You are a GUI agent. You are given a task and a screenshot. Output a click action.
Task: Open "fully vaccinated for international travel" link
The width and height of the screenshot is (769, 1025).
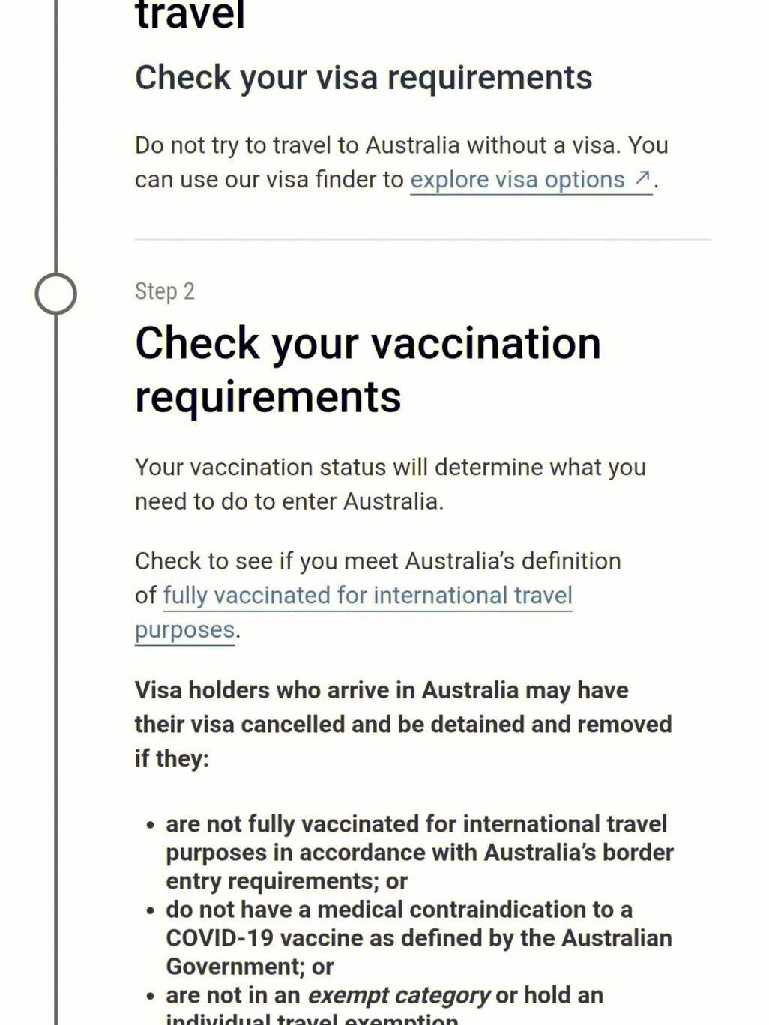[367, 596]
